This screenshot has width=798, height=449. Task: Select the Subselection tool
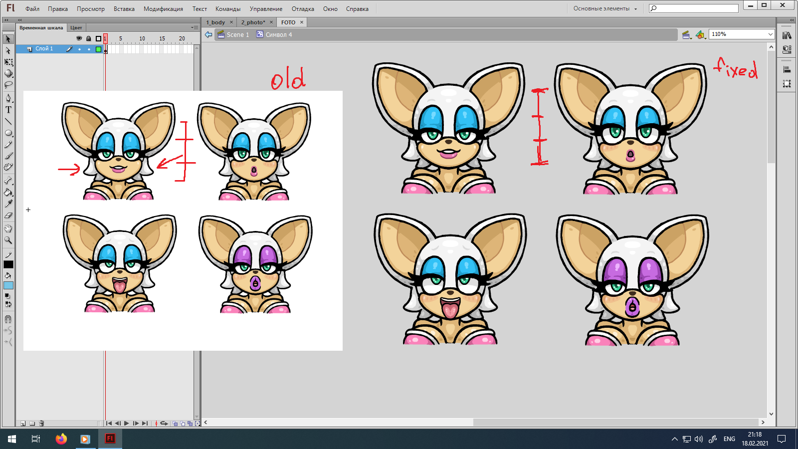(8, 50)
